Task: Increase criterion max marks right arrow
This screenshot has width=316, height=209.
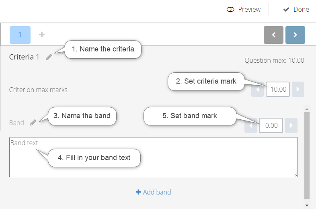Action: pyautogui.click(x=298, y=89)
